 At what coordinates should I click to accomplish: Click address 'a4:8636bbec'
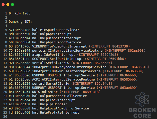tap(19, 75)
